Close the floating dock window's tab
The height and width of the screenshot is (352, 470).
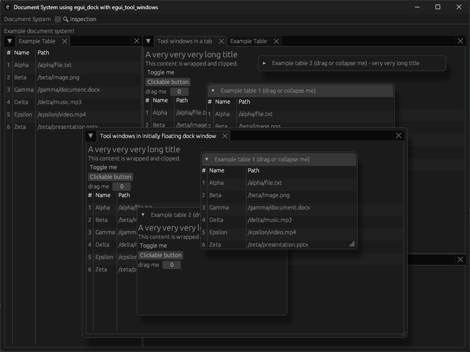(x=225, y=136)
